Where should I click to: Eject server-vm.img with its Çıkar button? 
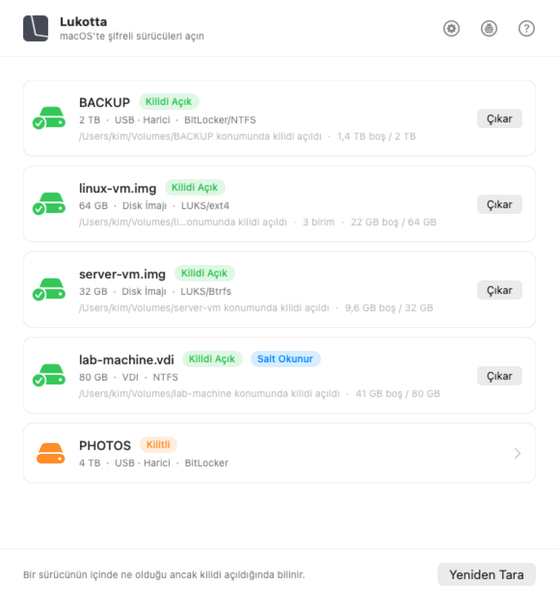[x=499, y=290]
